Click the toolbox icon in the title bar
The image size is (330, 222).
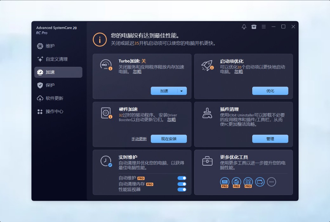(254, 27)
